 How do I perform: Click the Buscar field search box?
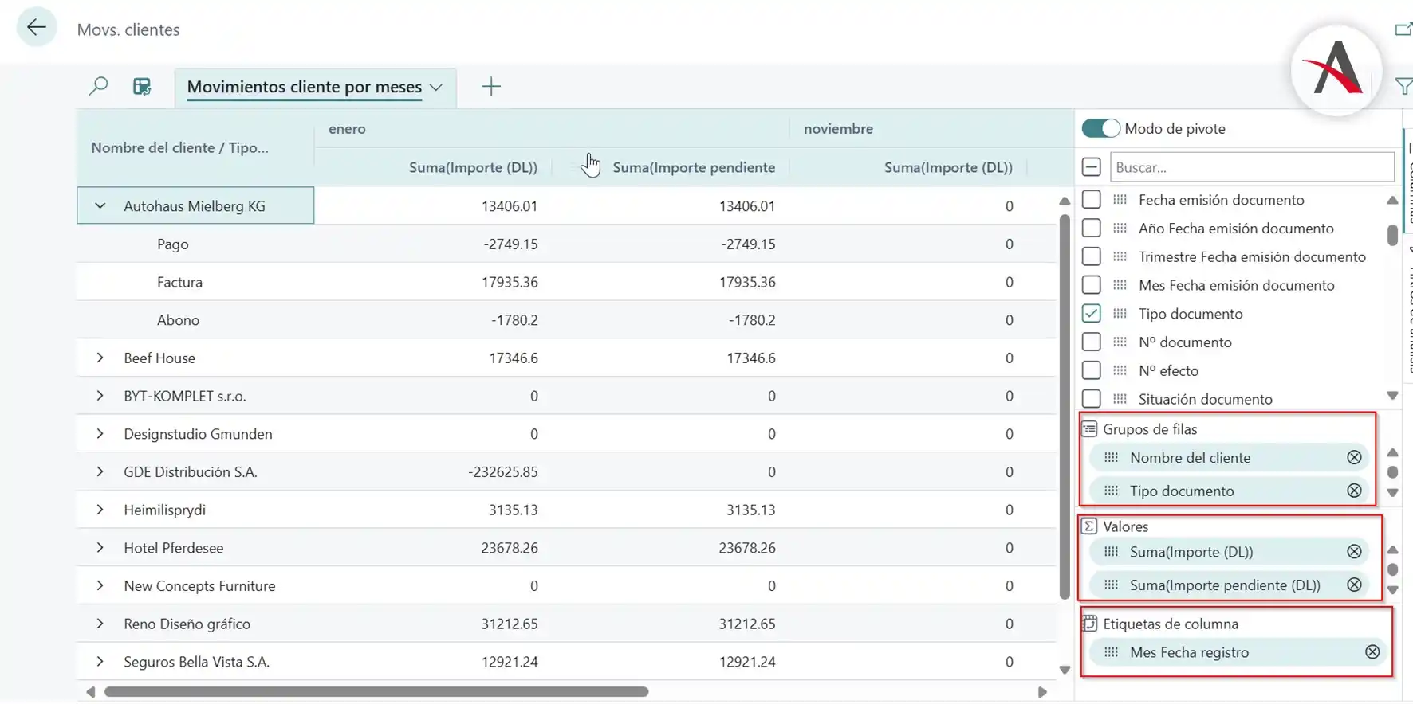[x=1251, y=167]
